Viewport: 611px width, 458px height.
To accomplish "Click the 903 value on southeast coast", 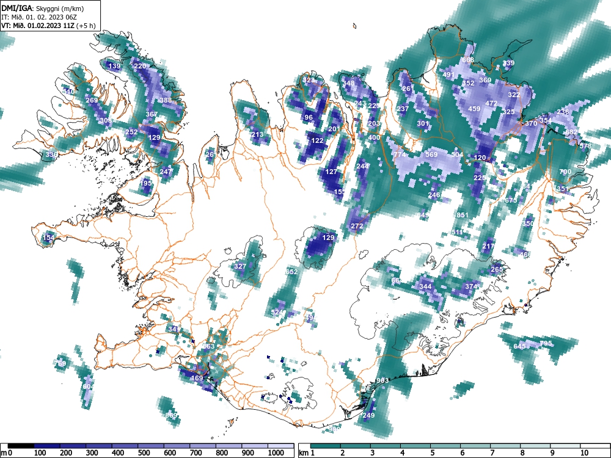I will (382, 380).
